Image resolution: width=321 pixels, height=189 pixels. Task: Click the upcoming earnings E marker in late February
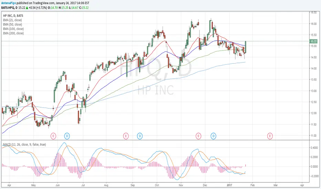[270, 136]
